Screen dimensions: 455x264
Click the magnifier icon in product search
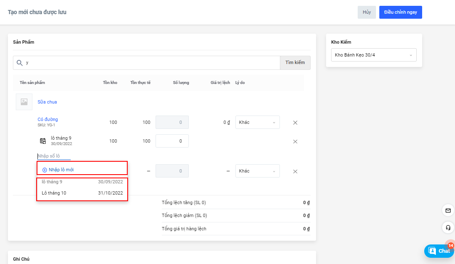(x=19, y=63)
